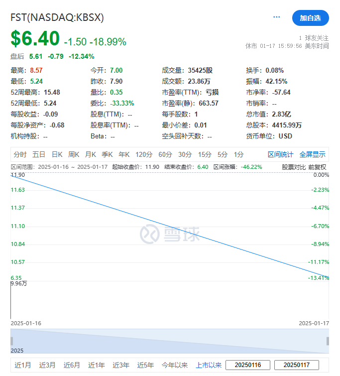Screen dimensions: 340x376
Task: Click the 加自选 add to watchlist button
Action: [310, 18]
